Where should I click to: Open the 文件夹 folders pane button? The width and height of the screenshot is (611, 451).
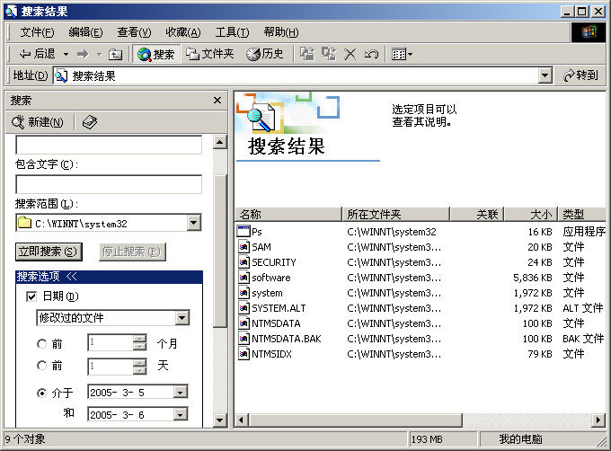tap(209, 54)
